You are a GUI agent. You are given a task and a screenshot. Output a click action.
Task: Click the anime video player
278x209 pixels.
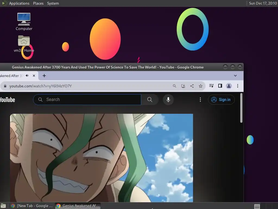click(102, 158)
